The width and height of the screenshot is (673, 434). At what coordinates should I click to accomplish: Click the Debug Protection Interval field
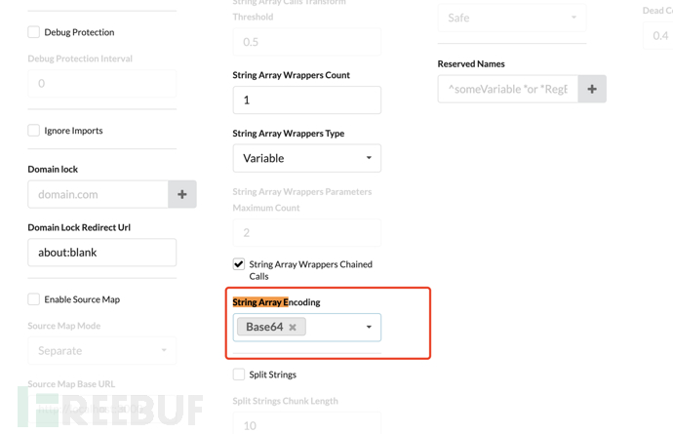pyautogui.click(x=101, y=84)
